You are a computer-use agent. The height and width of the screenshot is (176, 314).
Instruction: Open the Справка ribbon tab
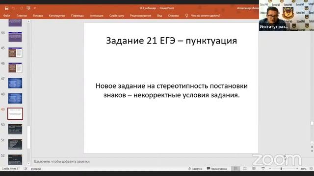[173, 16]
